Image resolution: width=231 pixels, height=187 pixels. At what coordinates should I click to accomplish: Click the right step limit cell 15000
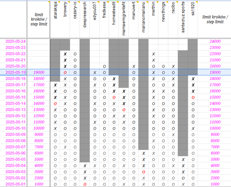(x=215, y=97)
